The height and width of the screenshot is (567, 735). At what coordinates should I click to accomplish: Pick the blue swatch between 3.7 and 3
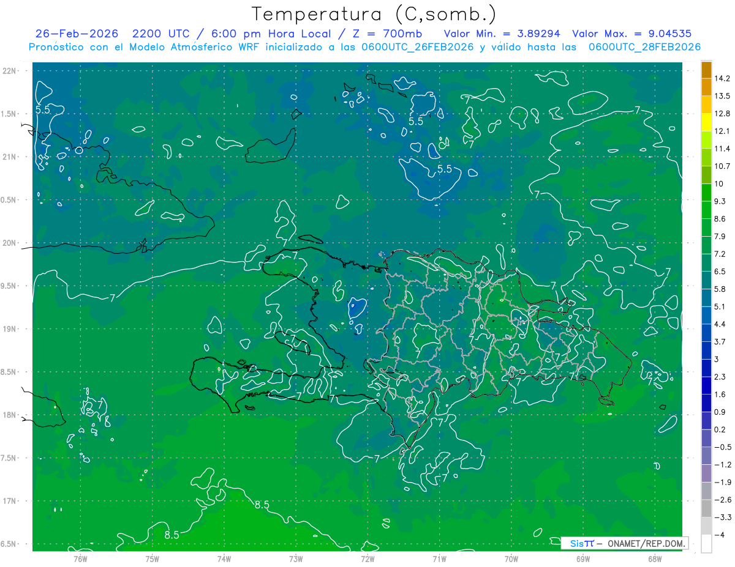point(706,350)
